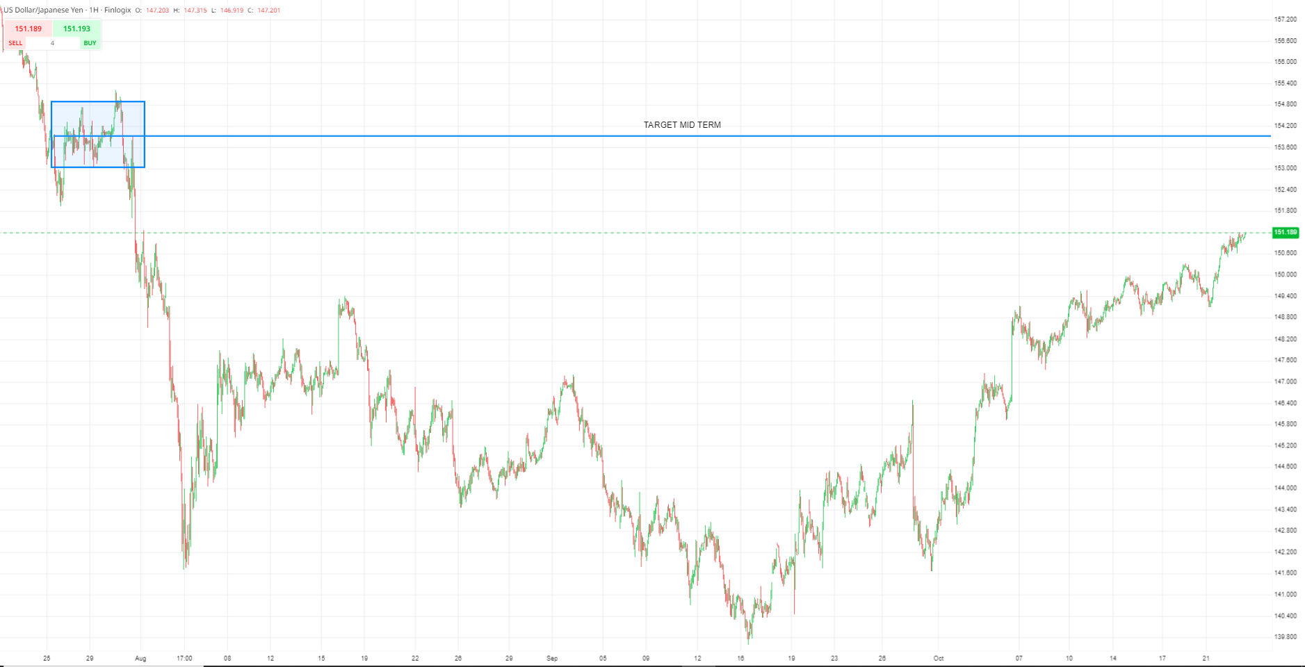
Task: Select the blue rectangle drawing on chart
Action: pyautogui.click(x=98, y=102)
